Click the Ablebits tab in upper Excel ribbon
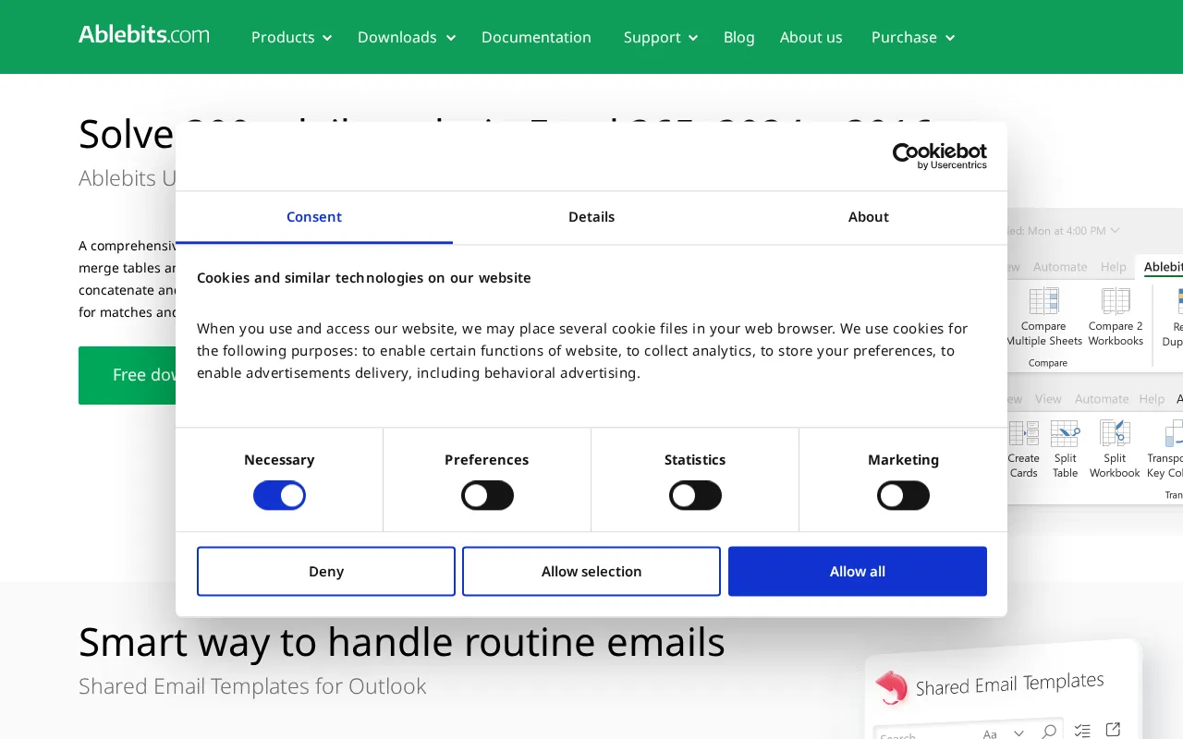Image resolution: width=1183 pixels, height=739 pixels. coord(1164,267)
